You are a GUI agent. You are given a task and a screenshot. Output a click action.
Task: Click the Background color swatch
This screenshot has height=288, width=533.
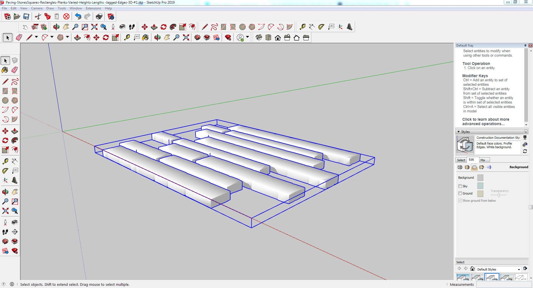pyautogui.click(x=480, y=178)
